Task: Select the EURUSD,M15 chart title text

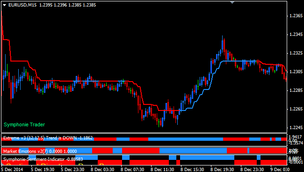Action: pyautogui.click(x=22, y=5)
